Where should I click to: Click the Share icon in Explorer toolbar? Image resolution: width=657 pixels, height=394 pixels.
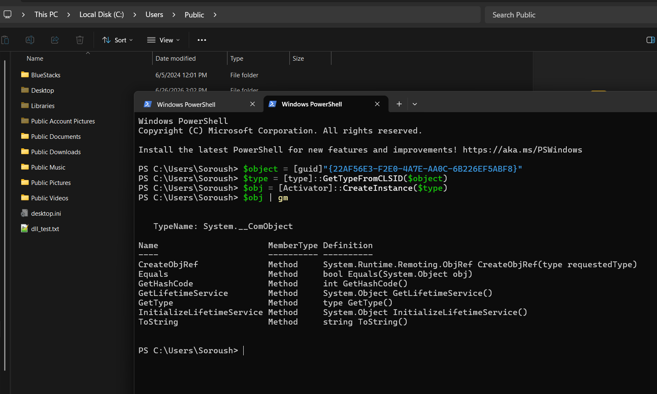pyautogui.click(x=55, y=40)
